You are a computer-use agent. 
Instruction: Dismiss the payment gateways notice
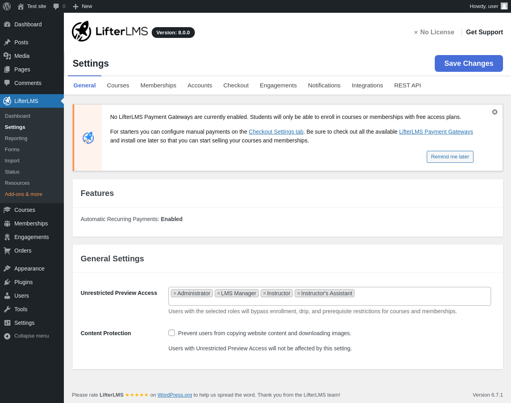pyautogui.click(x=495, y=112)
